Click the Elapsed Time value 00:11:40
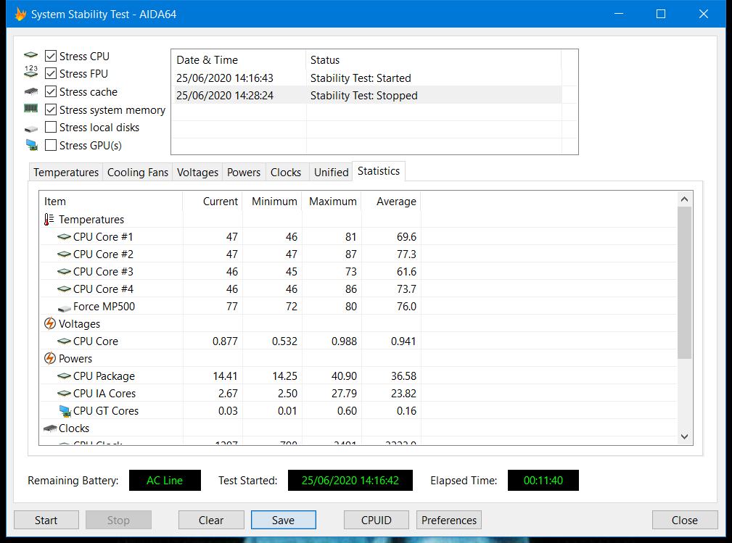This screenshot has width=732, height=543. point(543,480)
